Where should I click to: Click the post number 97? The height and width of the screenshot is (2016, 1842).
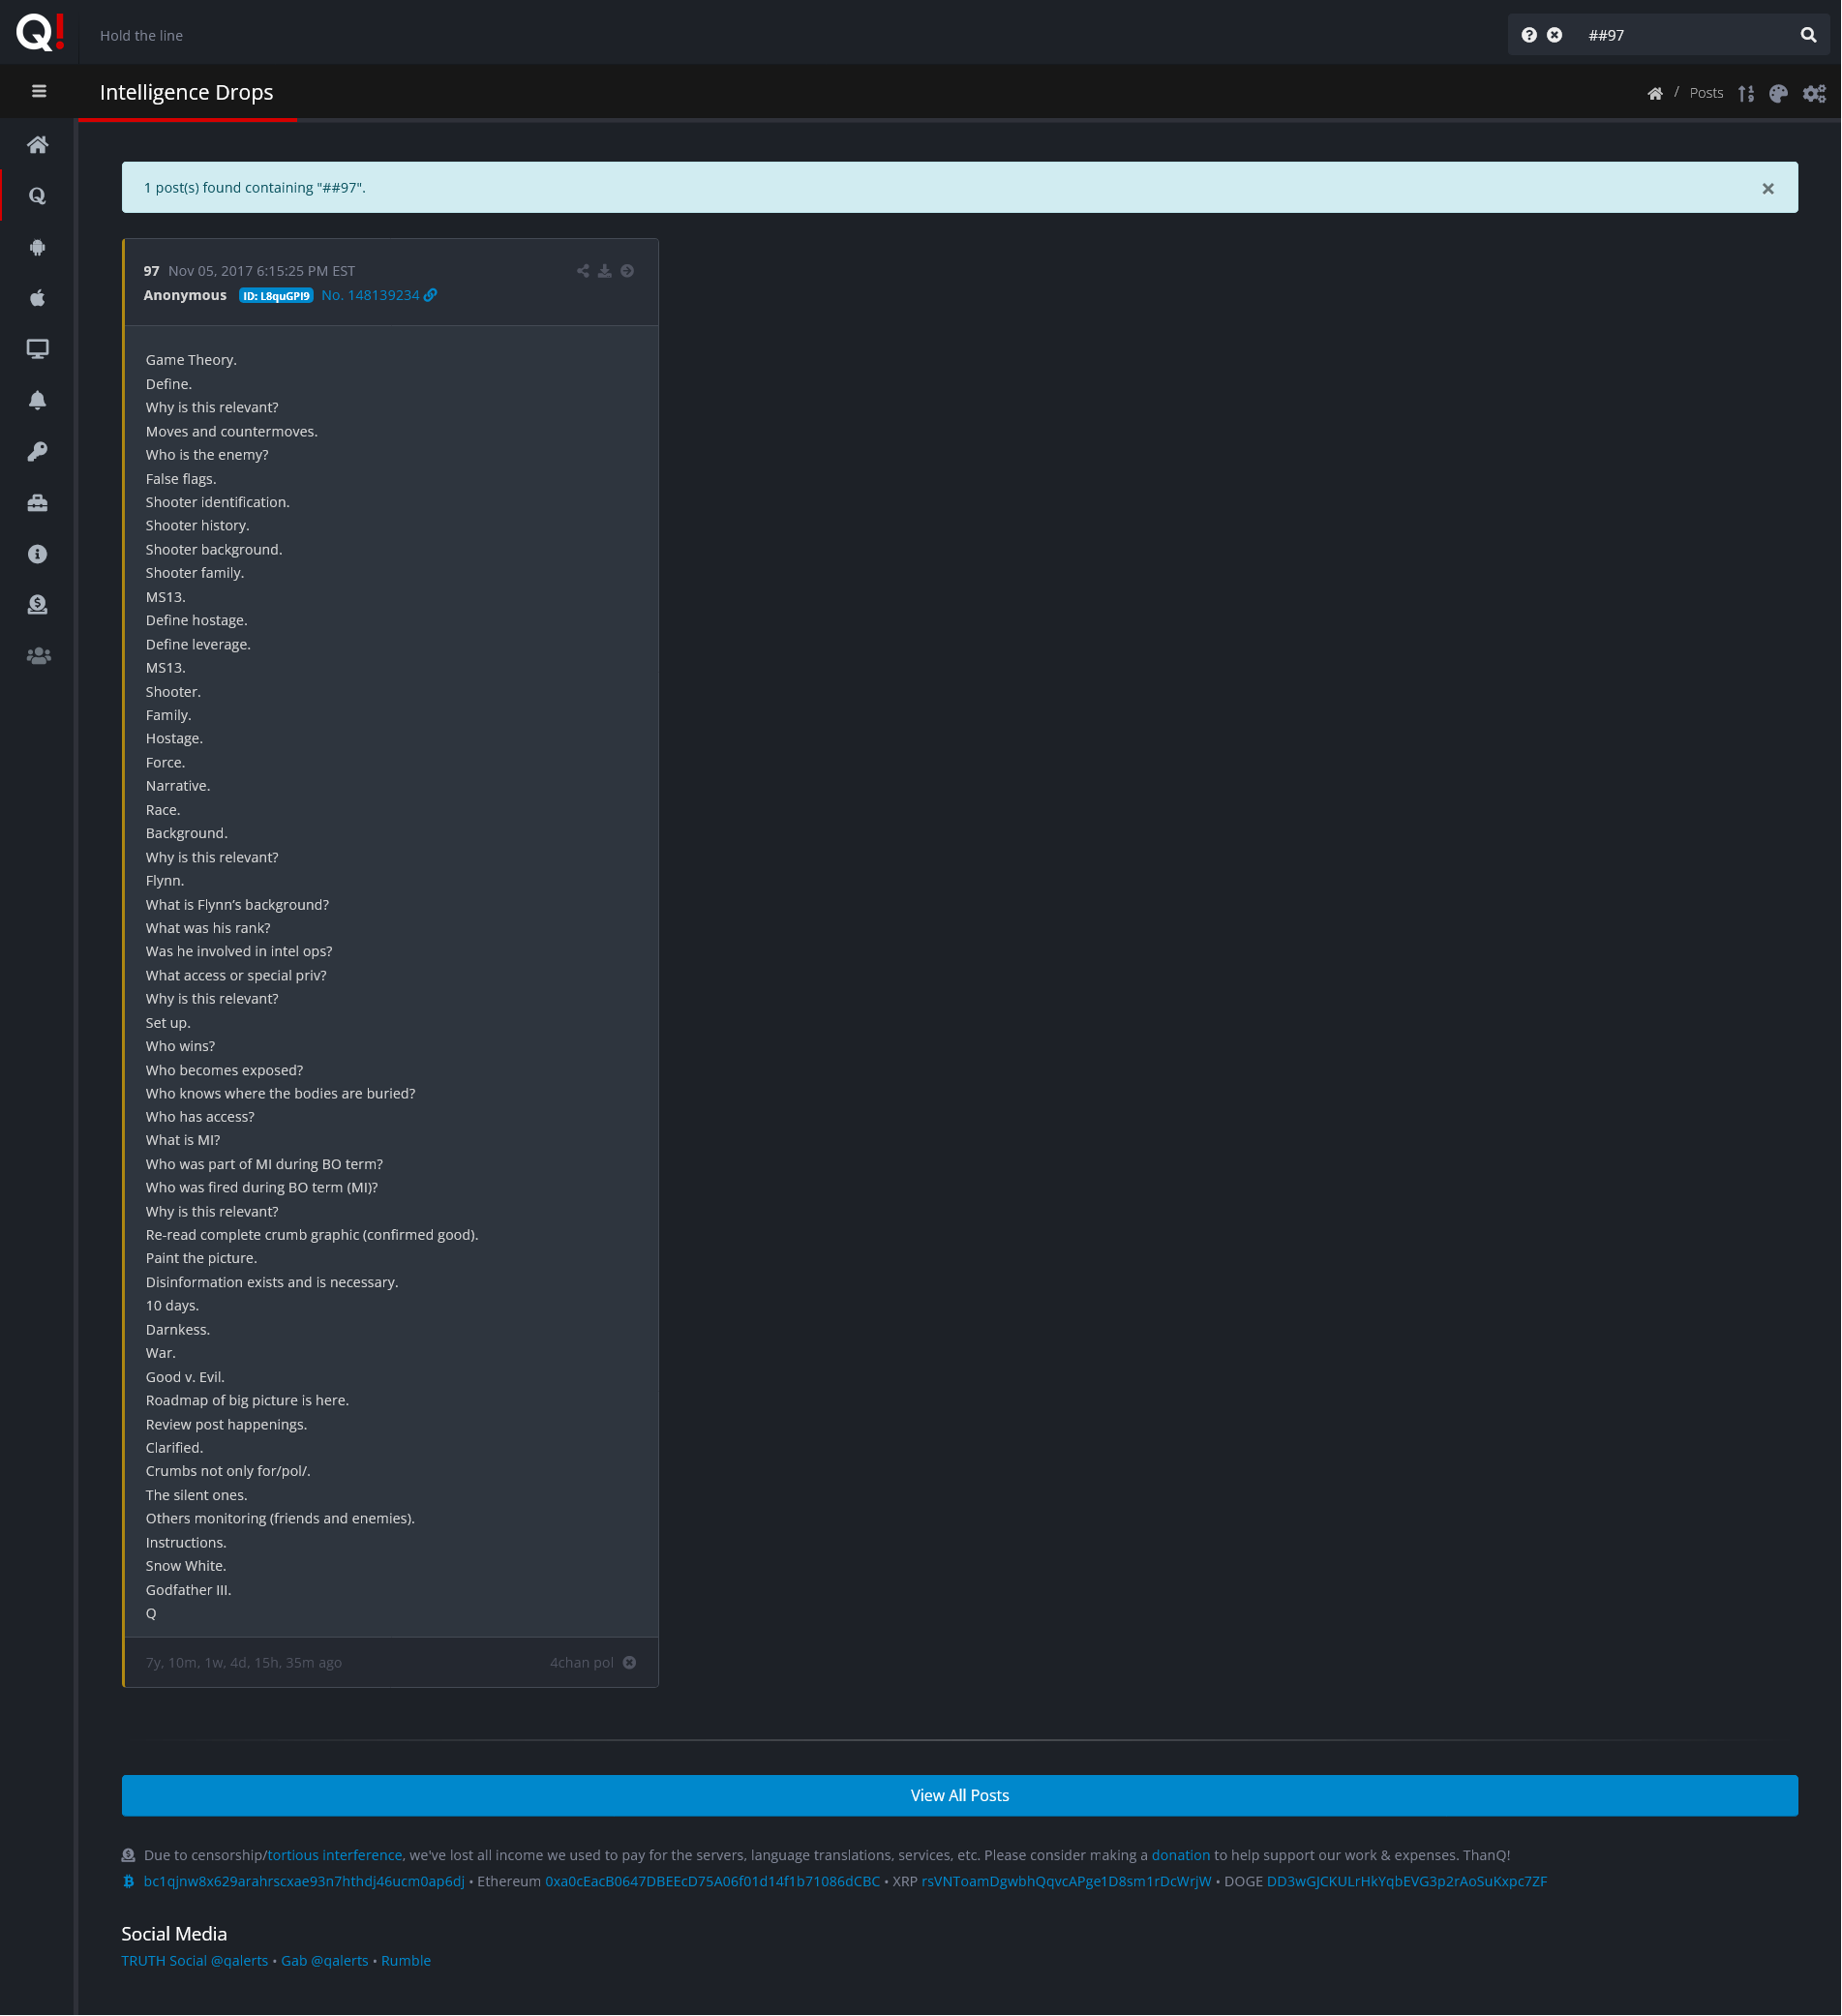pos(151,271)
